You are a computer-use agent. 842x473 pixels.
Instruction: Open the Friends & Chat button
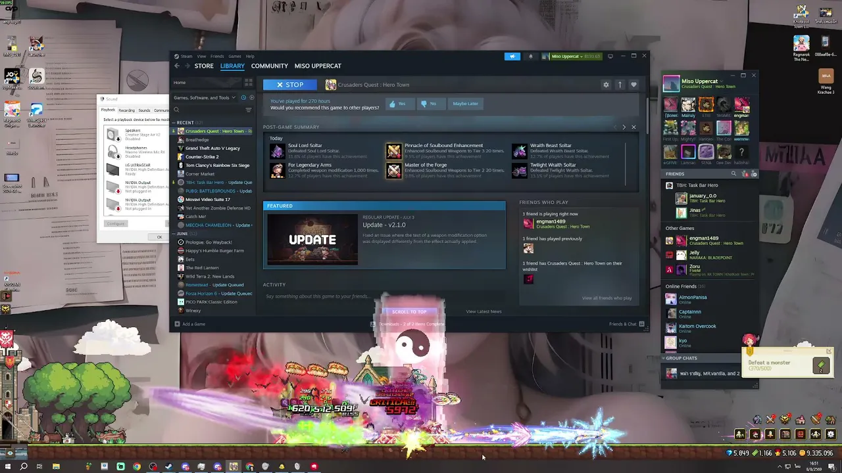click(626, 324)
